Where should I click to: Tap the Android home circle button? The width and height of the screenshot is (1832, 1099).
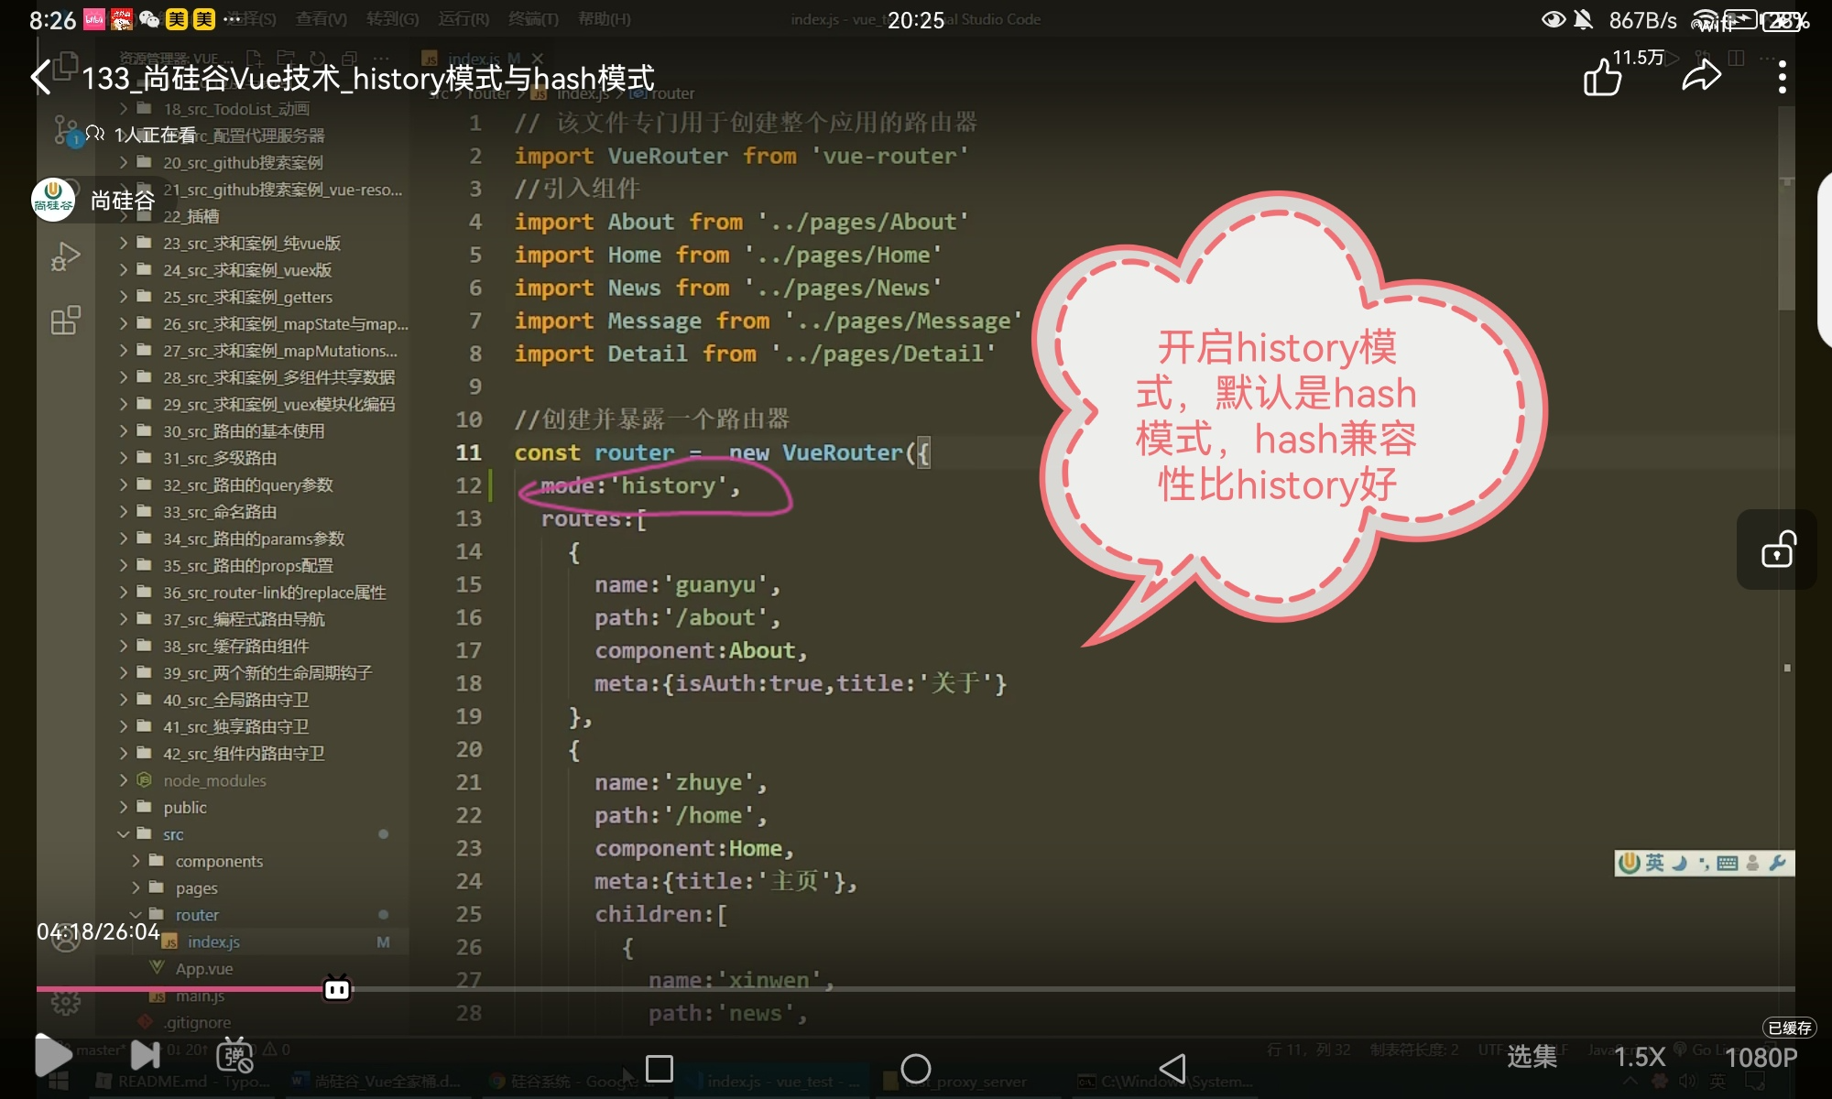[915, 1068]
